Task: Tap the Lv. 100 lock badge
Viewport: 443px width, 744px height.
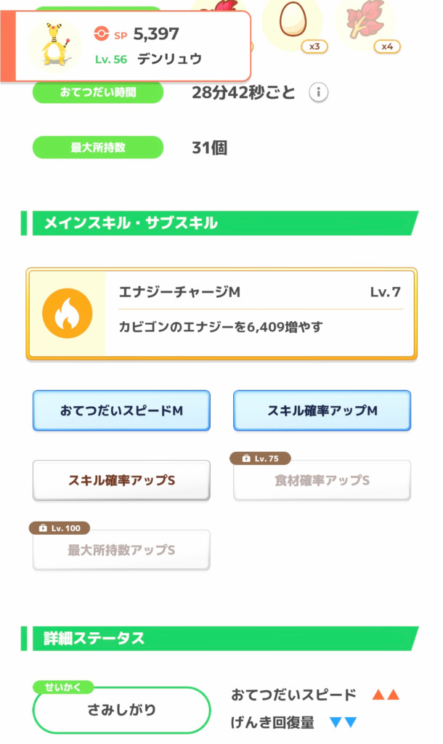Action: point(60,528)
